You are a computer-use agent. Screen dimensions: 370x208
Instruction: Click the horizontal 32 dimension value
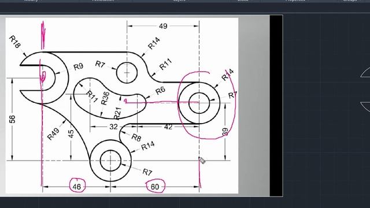(x=113, y=127)
